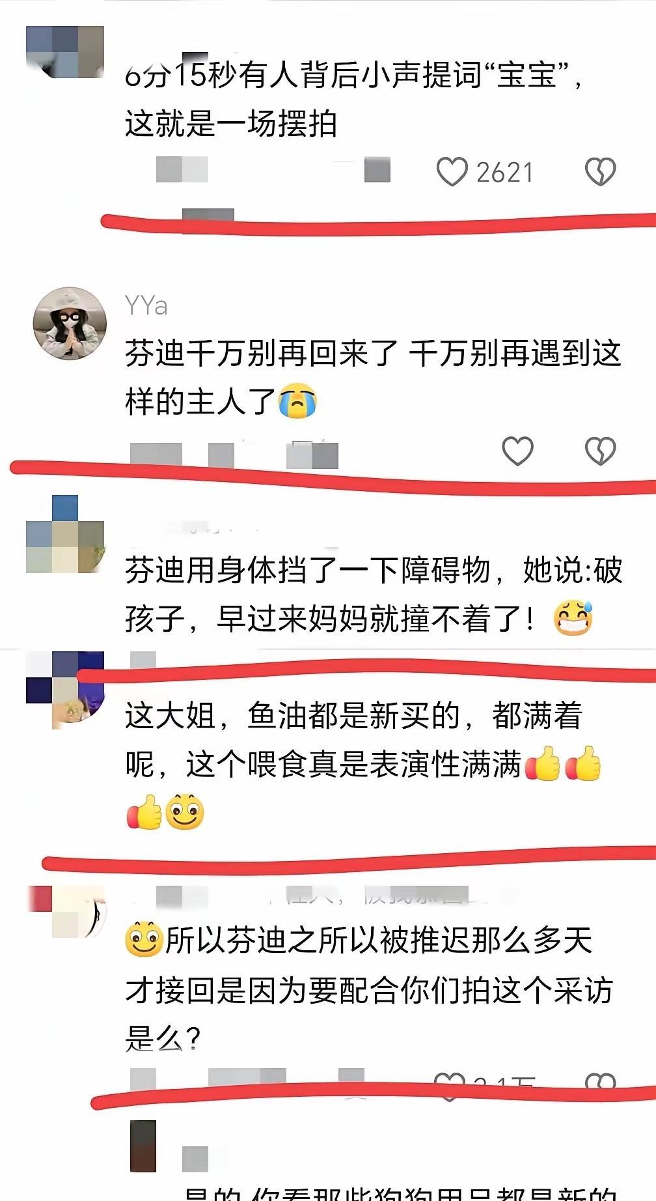656x1201 pixels.
Task: Open avatar of the bottom reply commenter
Action: point(143,1146)
